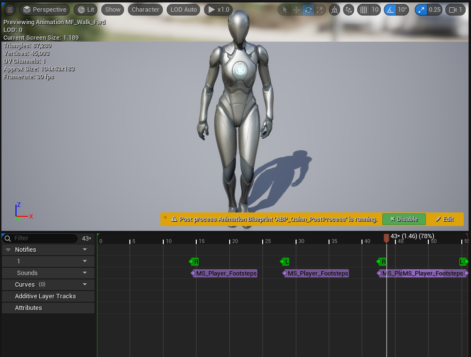The width and height of the screenshot is (471, 357).
Task: Open the Sounds track dropdown arrow
Action: tap(85, 273)
